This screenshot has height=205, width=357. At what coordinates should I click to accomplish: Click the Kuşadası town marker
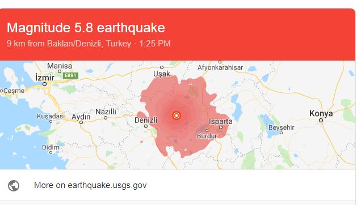(51, 121)
